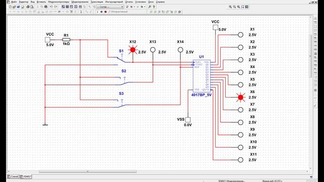Viewport: 324px width, 182px height.
Task: Select the lit probe X12
Action: tap(133, 50)
